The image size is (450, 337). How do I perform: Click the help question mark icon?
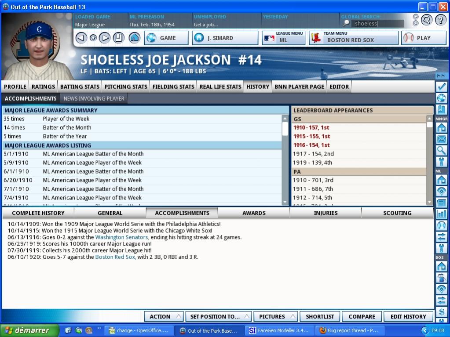(x=440, y=20)
